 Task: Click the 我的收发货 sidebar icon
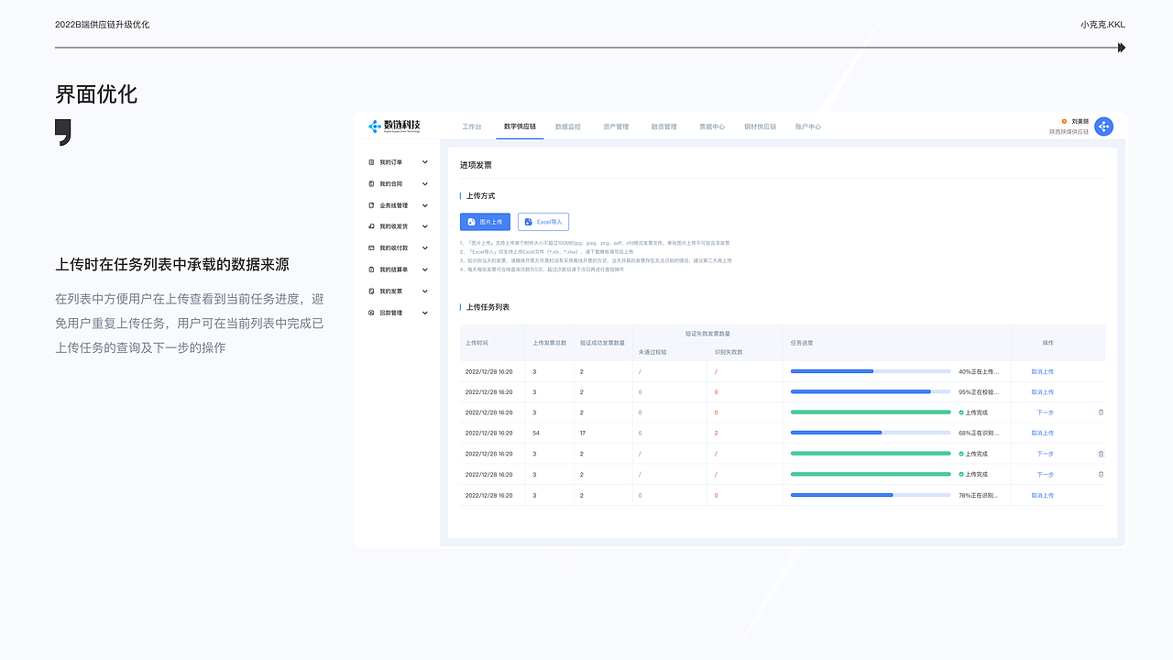click(x=371, y=226)
